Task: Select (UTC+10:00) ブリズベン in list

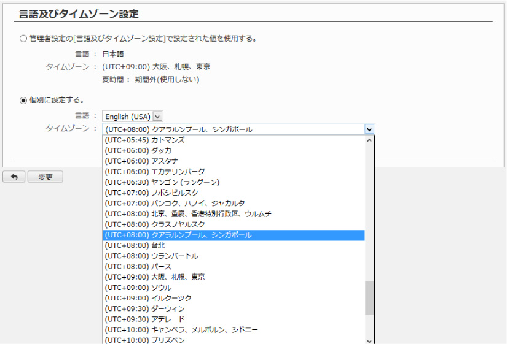Action: 234,340
